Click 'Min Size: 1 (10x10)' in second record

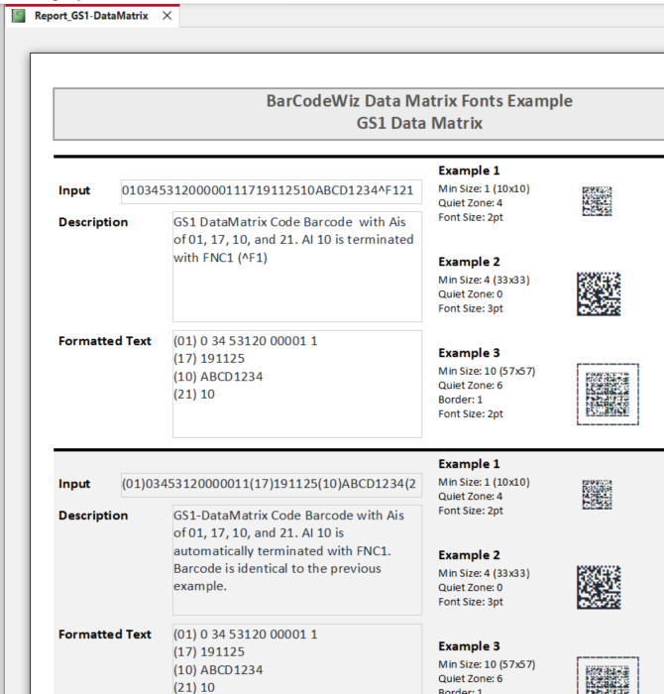tap(484, 483)
